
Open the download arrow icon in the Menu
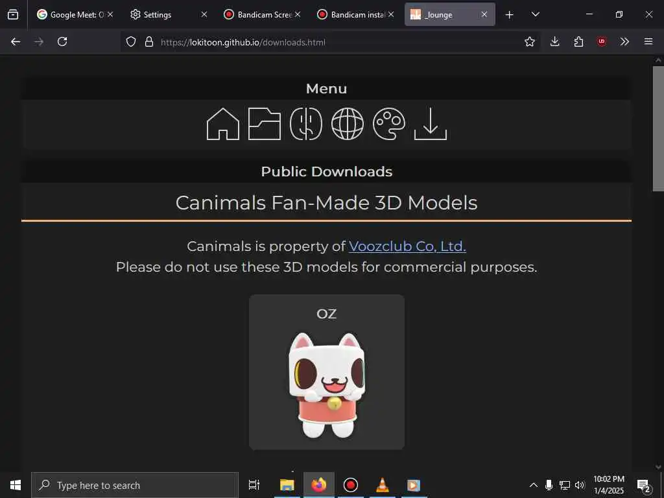(431, 124)
